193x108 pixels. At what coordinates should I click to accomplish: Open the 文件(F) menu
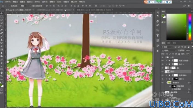pyautogui.click(x=8, y=2)
